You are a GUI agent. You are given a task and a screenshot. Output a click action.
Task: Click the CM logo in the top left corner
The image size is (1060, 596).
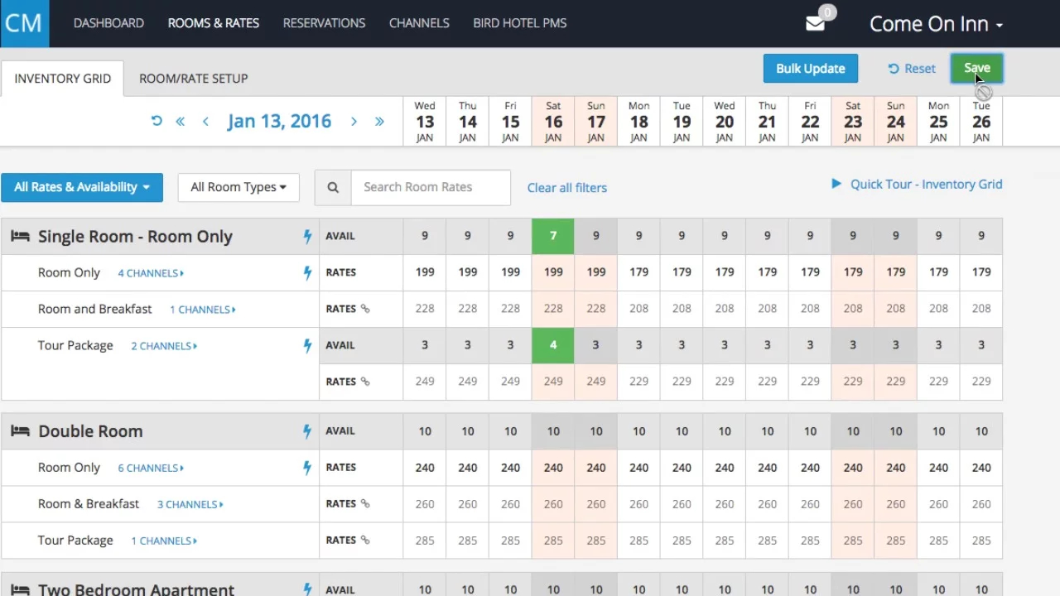click(23, 23)
